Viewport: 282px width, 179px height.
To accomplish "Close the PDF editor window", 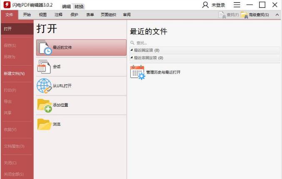I will coord(275,5).
